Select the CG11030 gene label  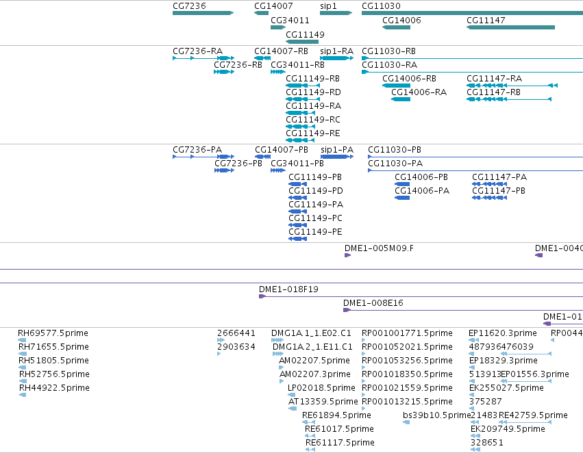click(381, 6)
